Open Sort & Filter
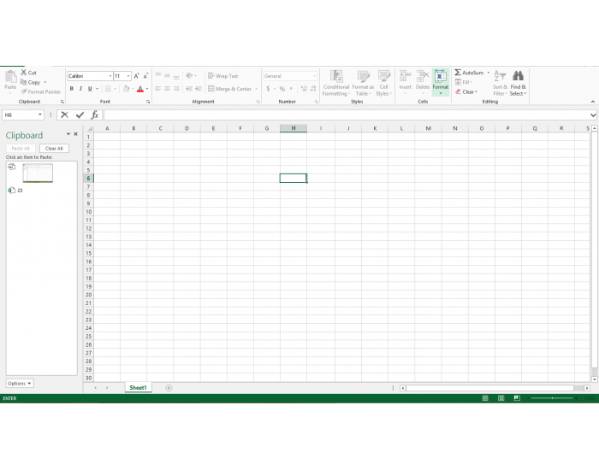Screen dimensions: 599x470 (500, 83)
